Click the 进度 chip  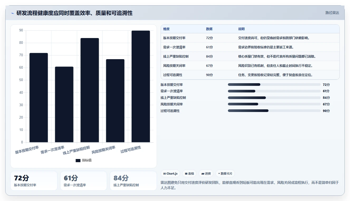click(206, 174)
